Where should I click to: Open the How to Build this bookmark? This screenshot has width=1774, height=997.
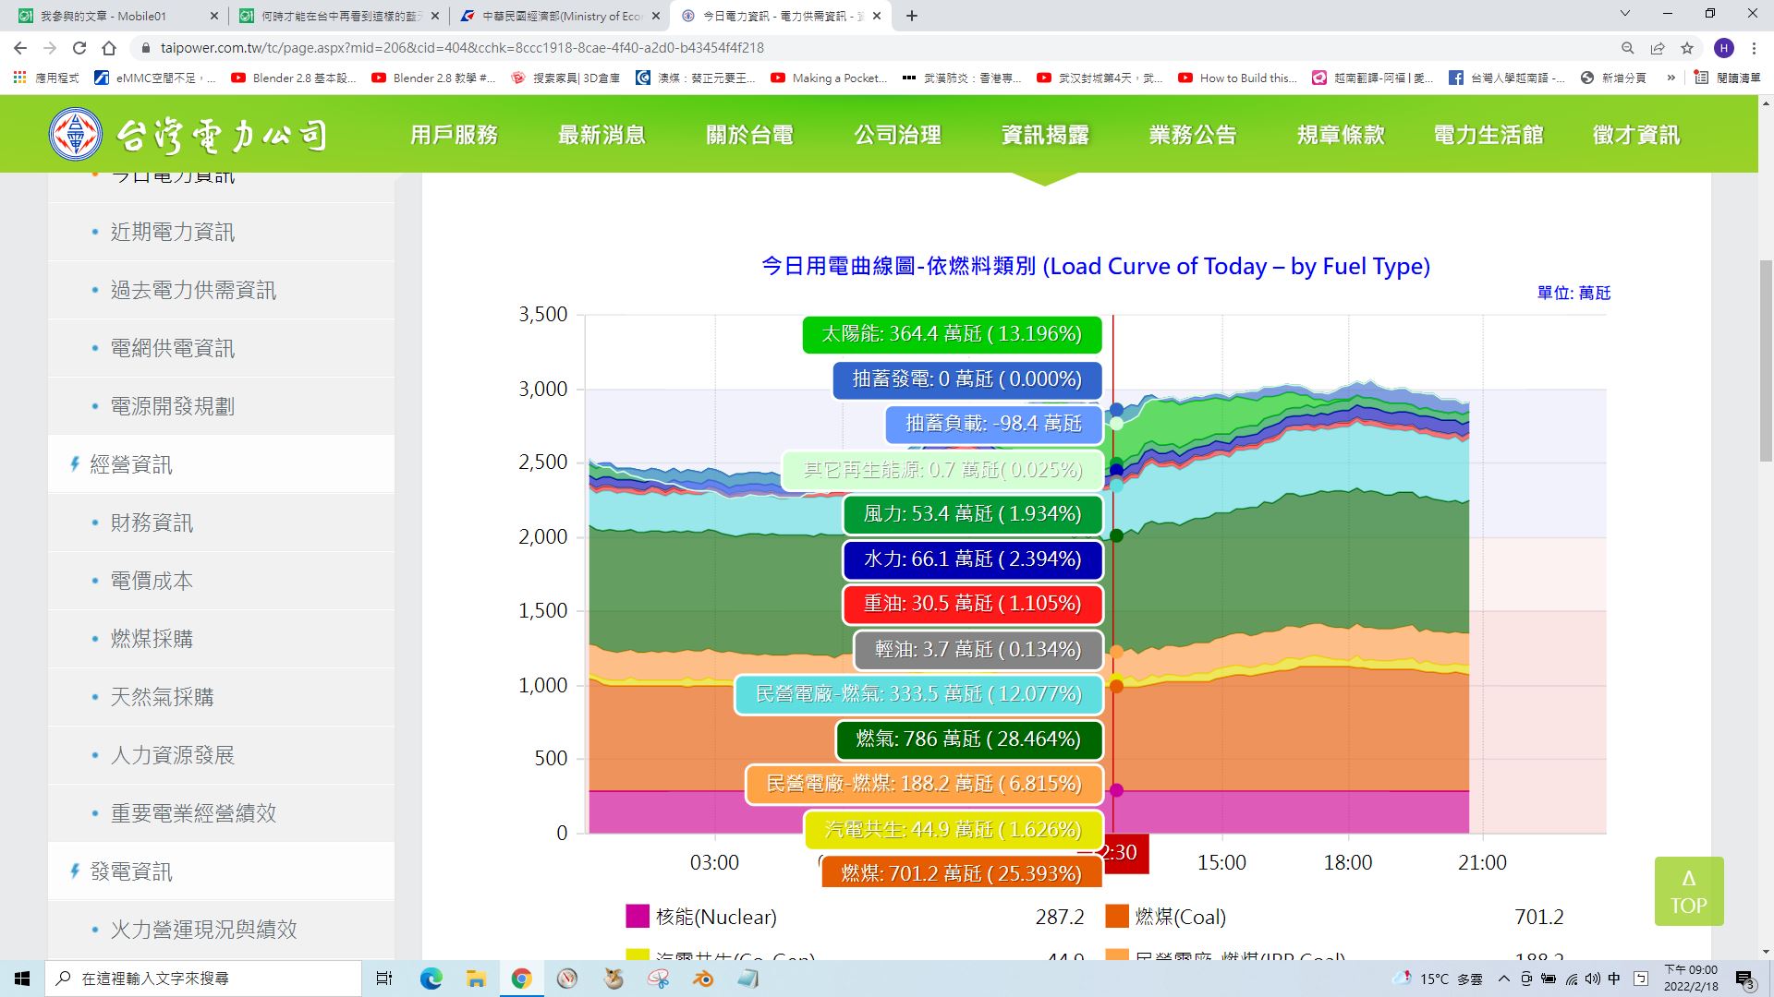(x=1237, y=78)
